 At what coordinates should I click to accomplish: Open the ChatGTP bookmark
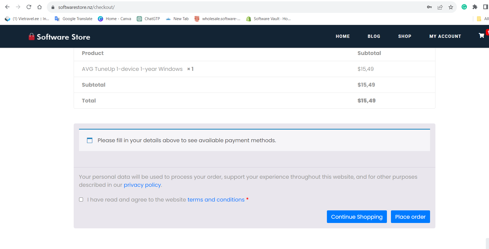(x=148, y=19)
